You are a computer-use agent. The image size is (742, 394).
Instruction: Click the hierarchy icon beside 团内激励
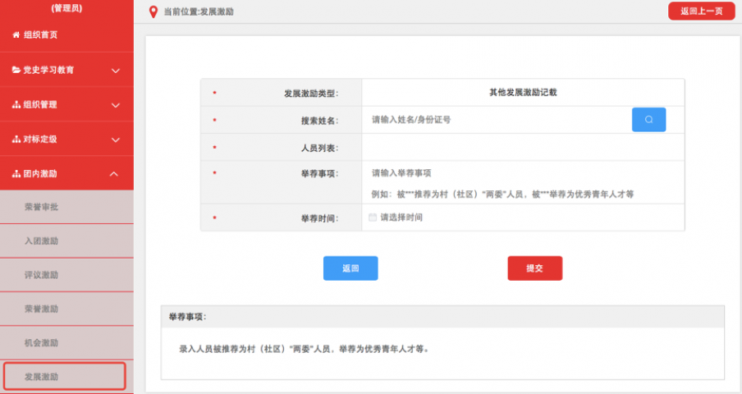[16, 174]
